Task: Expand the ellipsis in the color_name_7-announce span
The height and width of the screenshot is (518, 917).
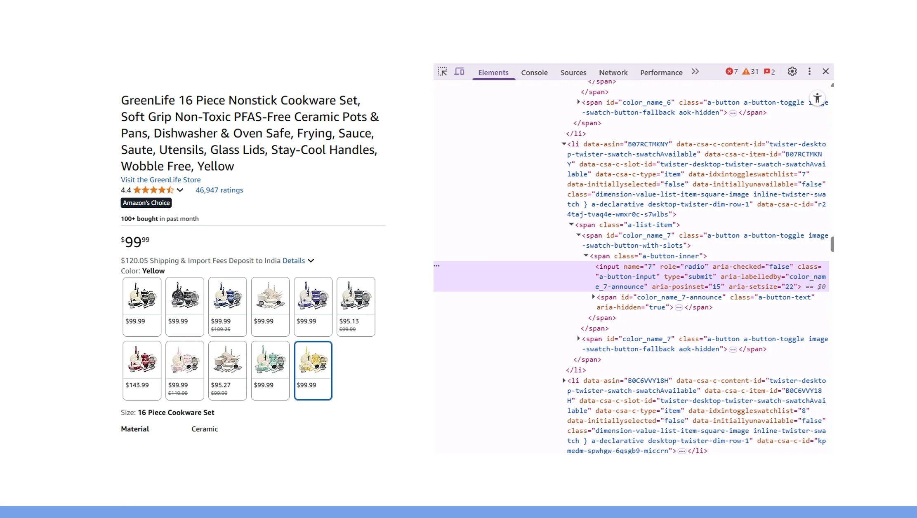Action: pyautogui.click(x=679, y=307)
